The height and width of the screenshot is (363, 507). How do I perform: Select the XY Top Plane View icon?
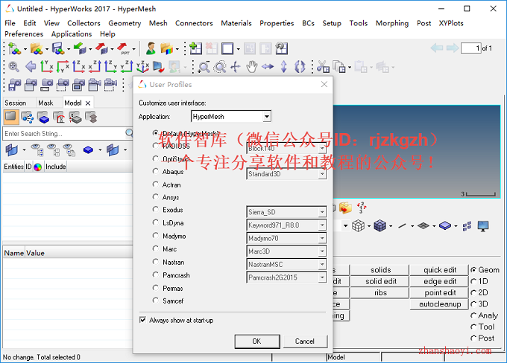coord(47,67)
